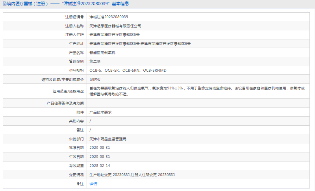This screenshot has height=191, width=315.
Task: Select model list OCB-5、OCB-5R、OCB-5RN、OCB-5RNMD
Action: (x=128, y=70)
